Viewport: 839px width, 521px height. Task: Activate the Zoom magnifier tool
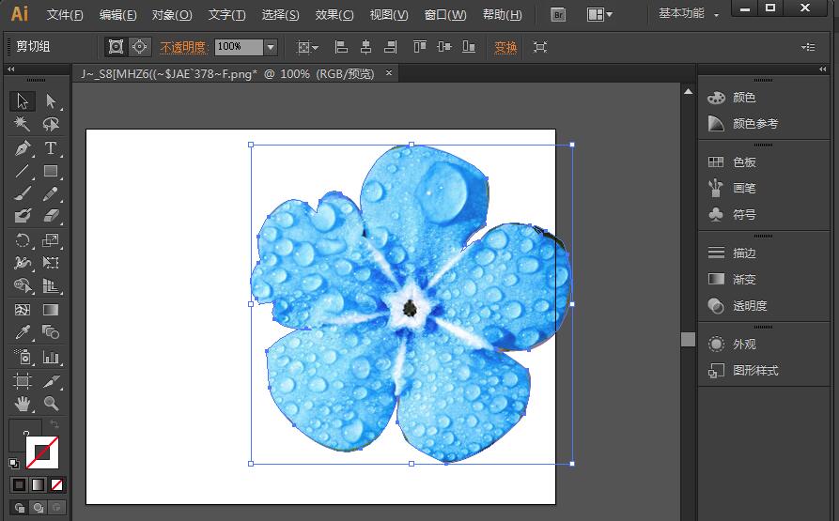tap(51, 404)
